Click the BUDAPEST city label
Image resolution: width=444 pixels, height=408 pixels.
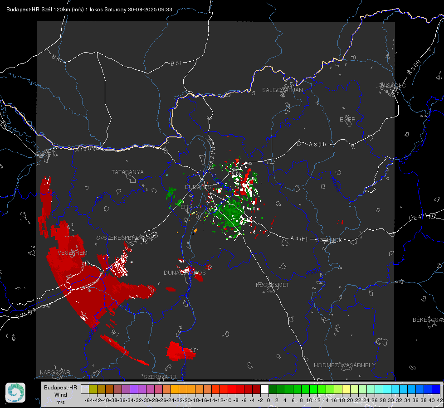[x=200, y=187]
